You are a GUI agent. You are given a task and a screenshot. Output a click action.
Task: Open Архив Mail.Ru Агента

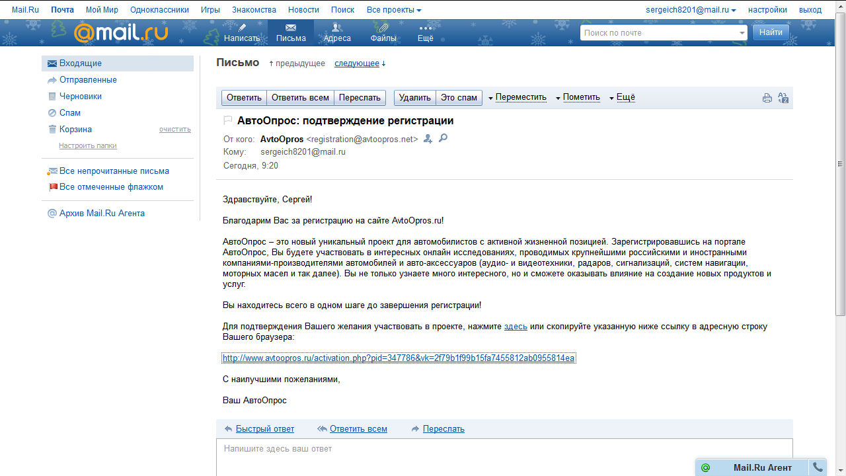click(x=102, y=214)
